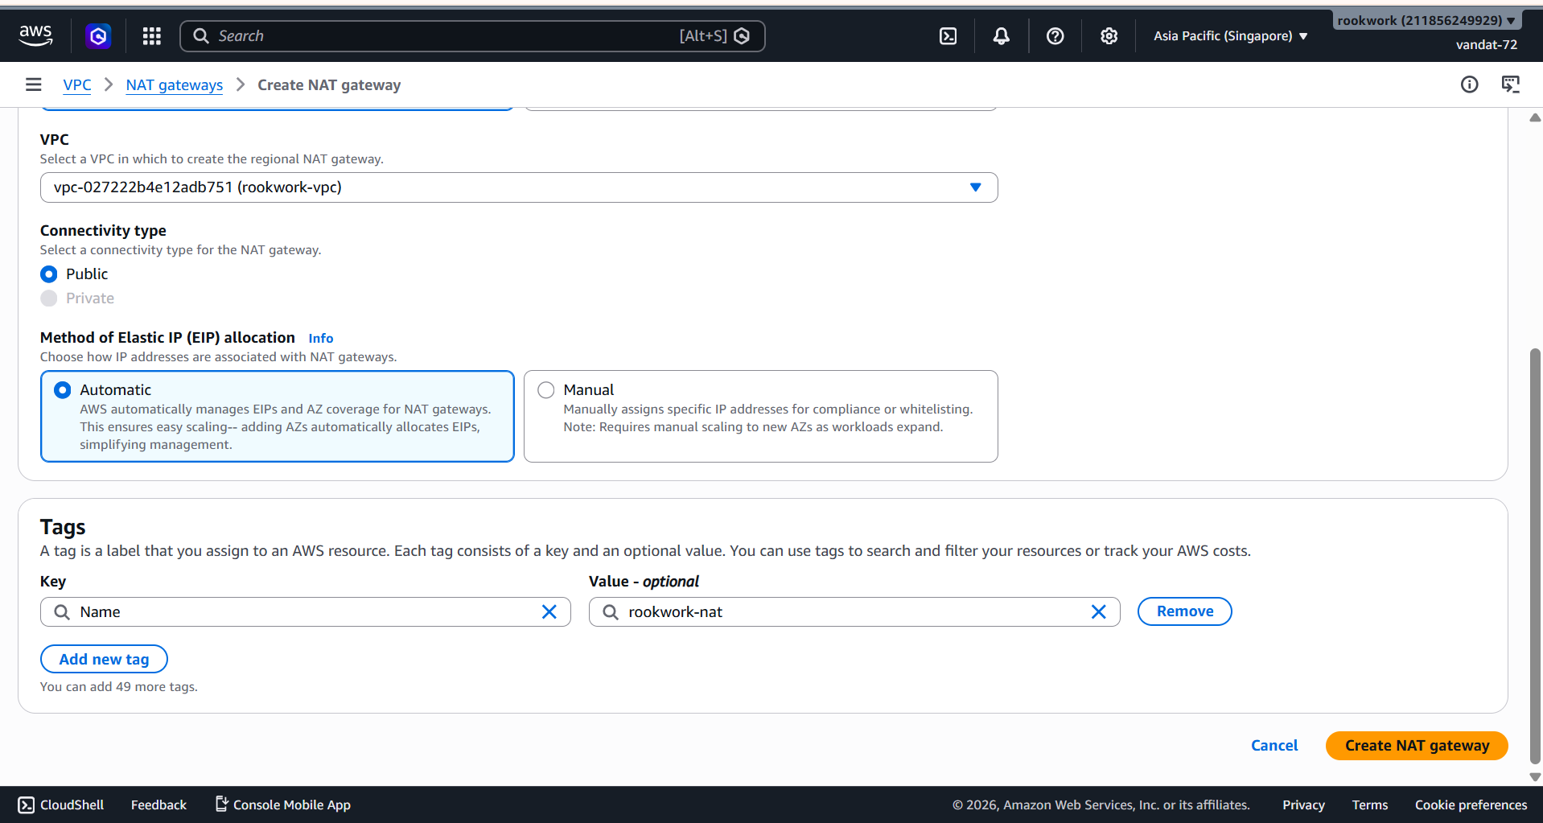This screenshot has height=823, width=1543.
Task: Open the Feedback link
Action: tap(158, 804)
